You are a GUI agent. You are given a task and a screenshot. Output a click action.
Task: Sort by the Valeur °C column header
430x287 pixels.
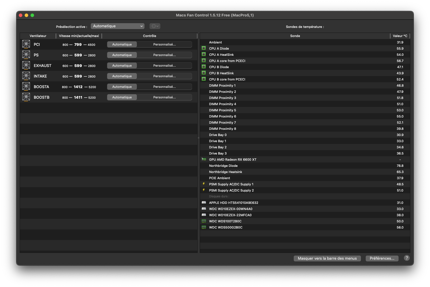pos(400,36)
